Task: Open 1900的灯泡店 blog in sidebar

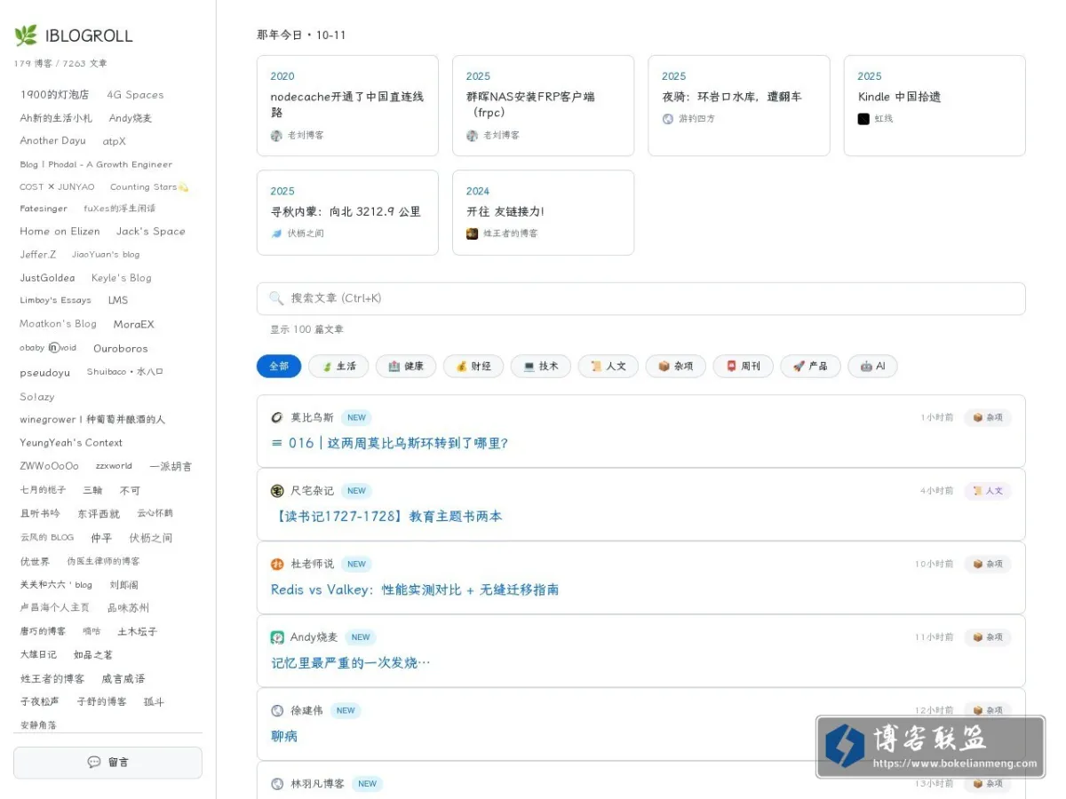Action: coord(54,95)
